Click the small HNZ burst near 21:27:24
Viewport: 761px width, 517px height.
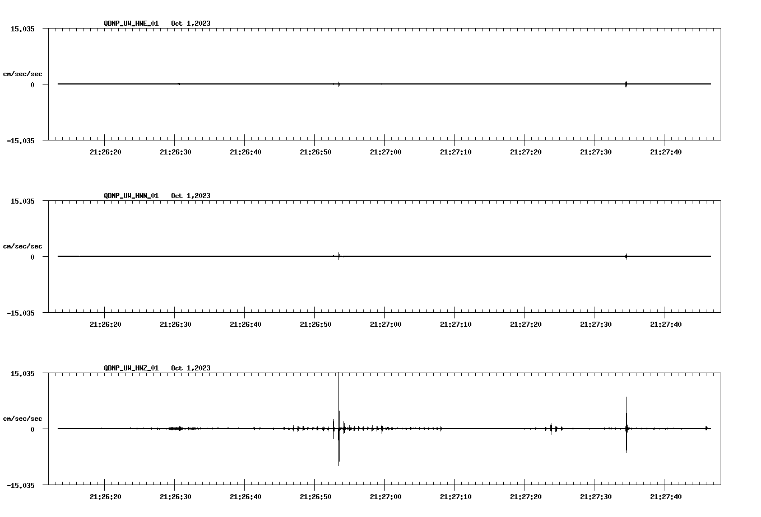(x=551, y=429)
